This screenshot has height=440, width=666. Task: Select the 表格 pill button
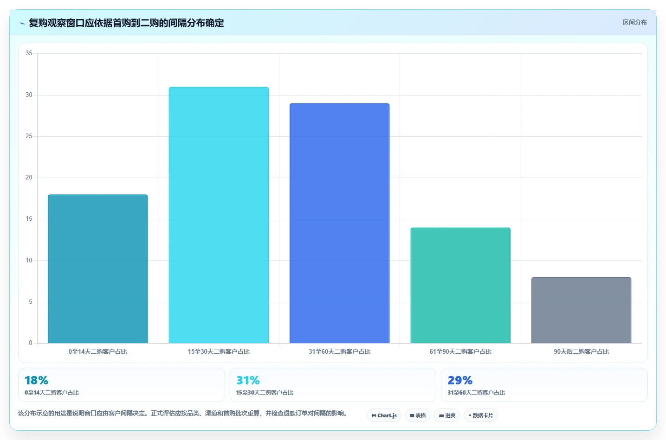pyautogui.click(x=418, y=415)
